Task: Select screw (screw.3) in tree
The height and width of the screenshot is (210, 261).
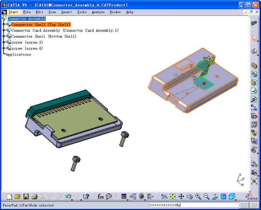Action: 27,42
